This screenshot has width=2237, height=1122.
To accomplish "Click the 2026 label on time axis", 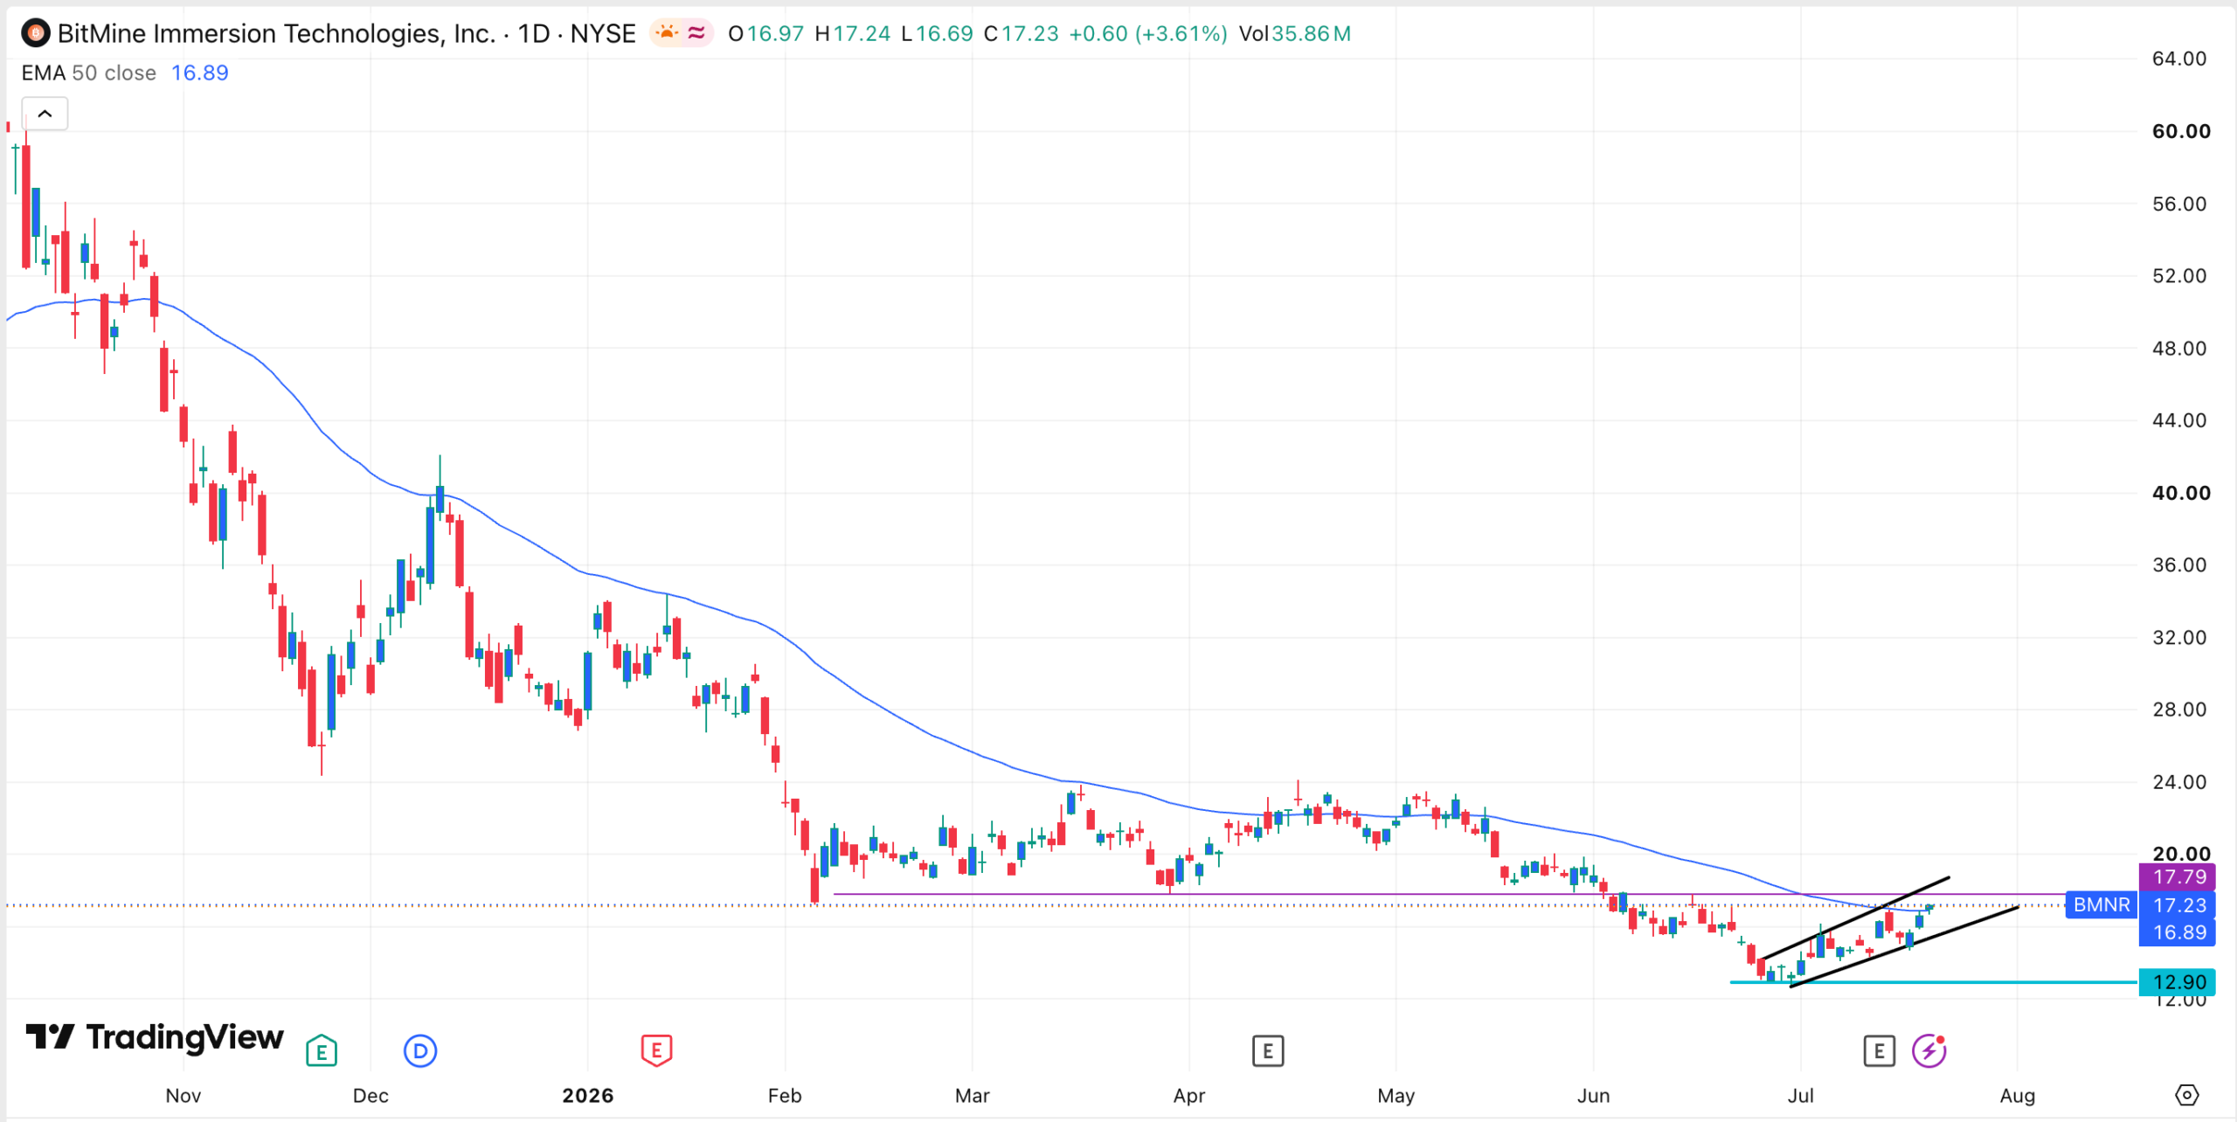I will tap(588, 1095).
